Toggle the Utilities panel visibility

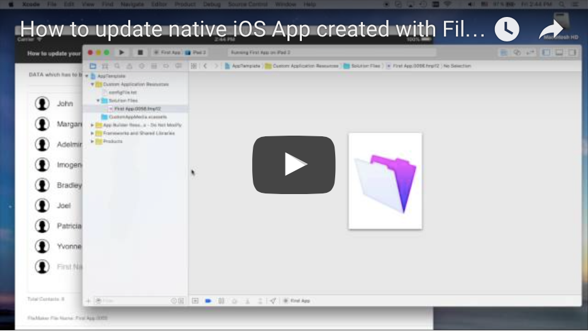coord(572,52)
